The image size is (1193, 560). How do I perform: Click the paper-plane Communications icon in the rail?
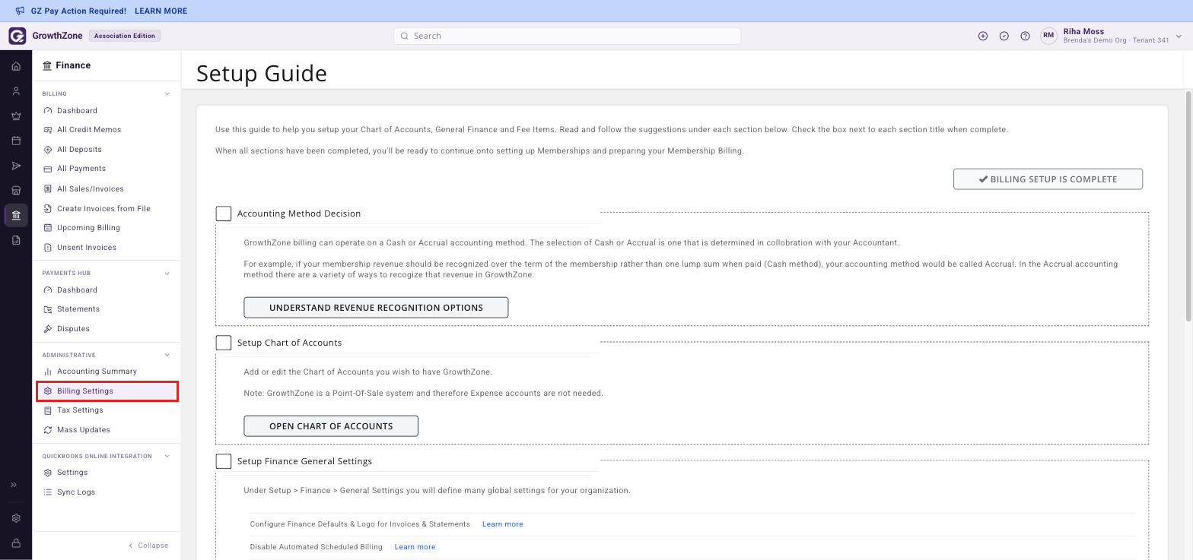coord(16,166)
